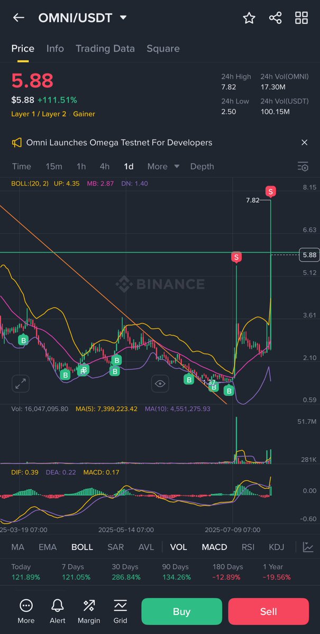Toggle the BOLL indicator
This screenshot has width=320, height=634.
82,547
